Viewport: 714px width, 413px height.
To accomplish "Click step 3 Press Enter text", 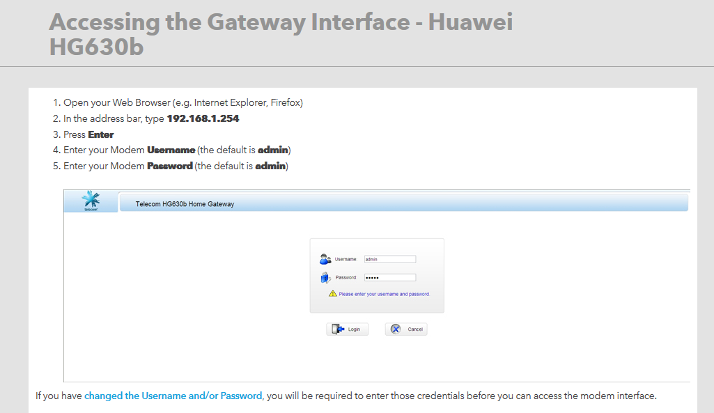I will click(88, 135).
